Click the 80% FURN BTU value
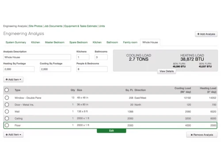This screenshot has height=166, width=221. 179,66
